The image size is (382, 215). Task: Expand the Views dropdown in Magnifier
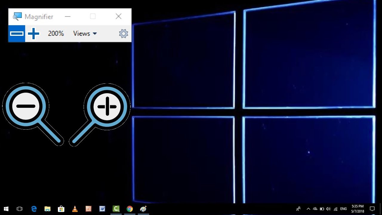point(85,33)
